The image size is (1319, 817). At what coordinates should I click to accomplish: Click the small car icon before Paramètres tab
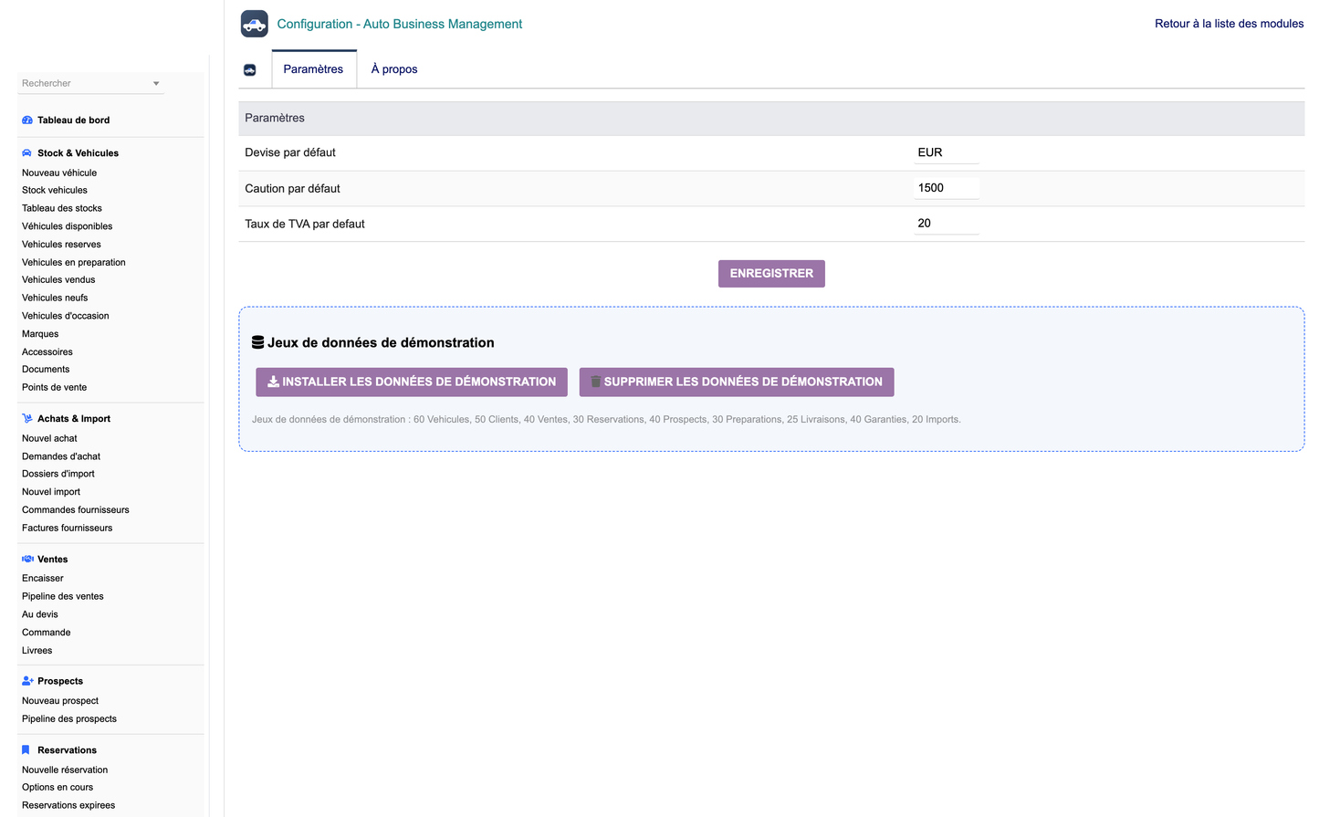pyautogui.click(x=250, y=70)
